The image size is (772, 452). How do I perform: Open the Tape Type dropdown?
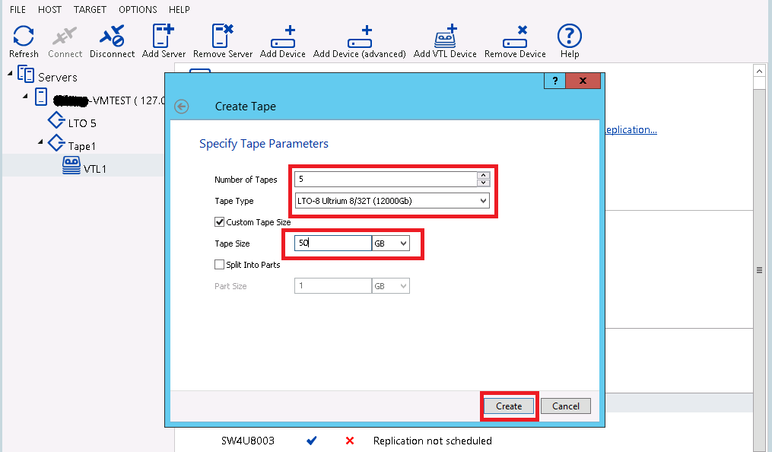[x=481, y=200]
